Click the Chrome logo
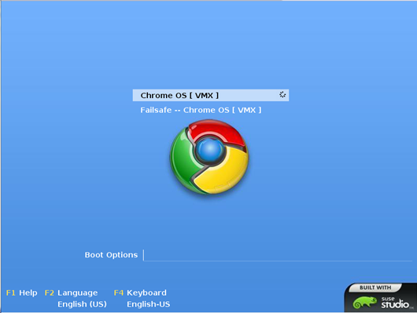The width and height of the screenshot is (417, 313). tap(209, 157)
